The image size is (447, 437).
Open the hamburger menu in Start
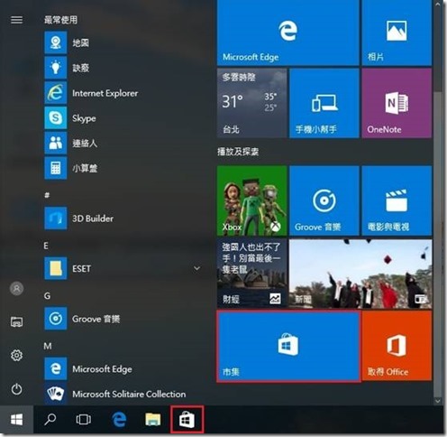[16, 20]
